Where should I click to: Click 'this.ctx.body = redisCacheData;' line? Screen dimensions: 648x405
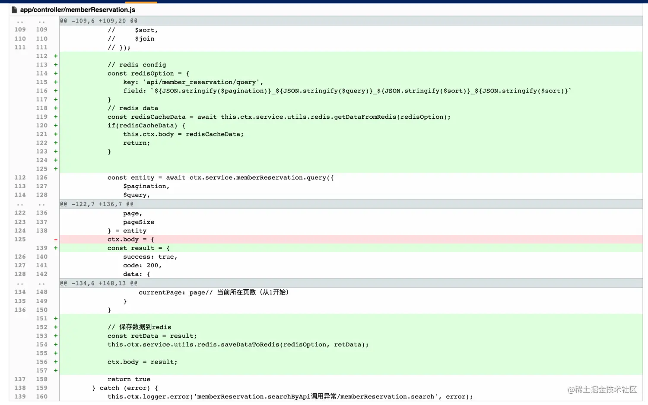[x=184, y=134]
